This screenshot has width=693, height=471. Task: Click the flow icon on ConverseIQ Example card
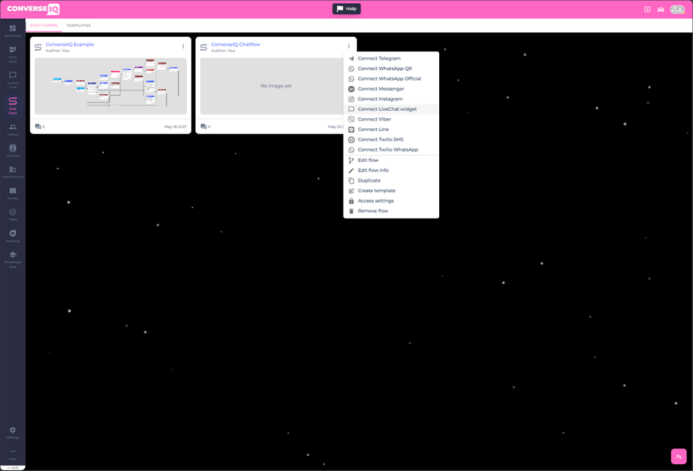click(38, 47)
